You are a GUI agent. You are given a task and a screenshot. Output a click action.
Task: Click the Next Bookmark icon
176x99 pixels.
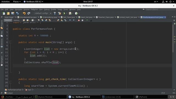click(62, 20)
